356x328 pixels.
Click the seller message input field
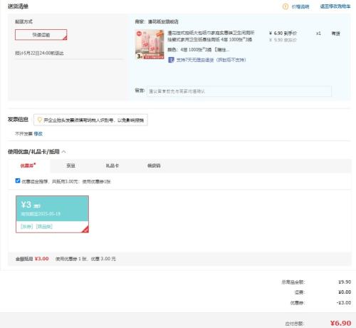[239, 91]
